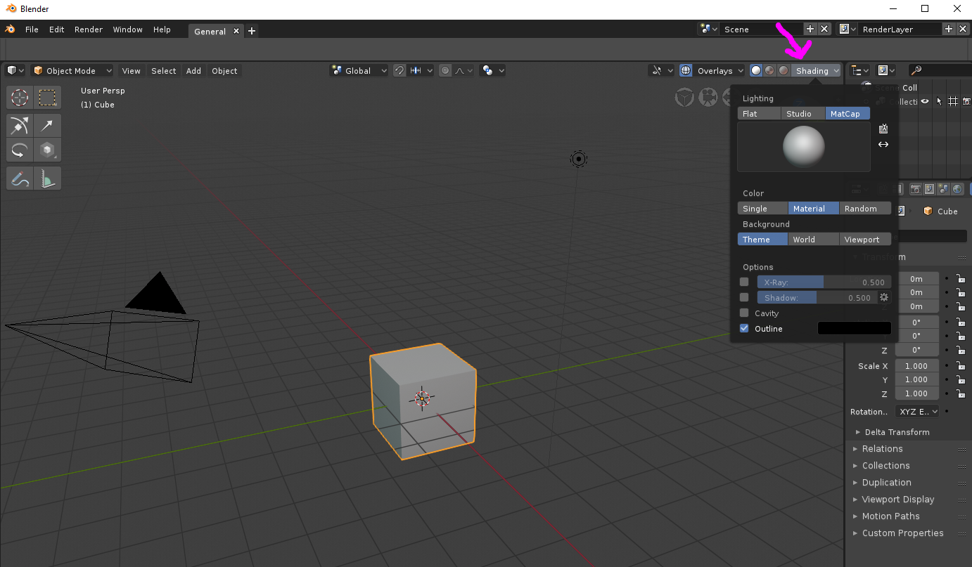Enable the Shadow checkbox
Viewport: 972px width, 567px height.
(744, 297)
